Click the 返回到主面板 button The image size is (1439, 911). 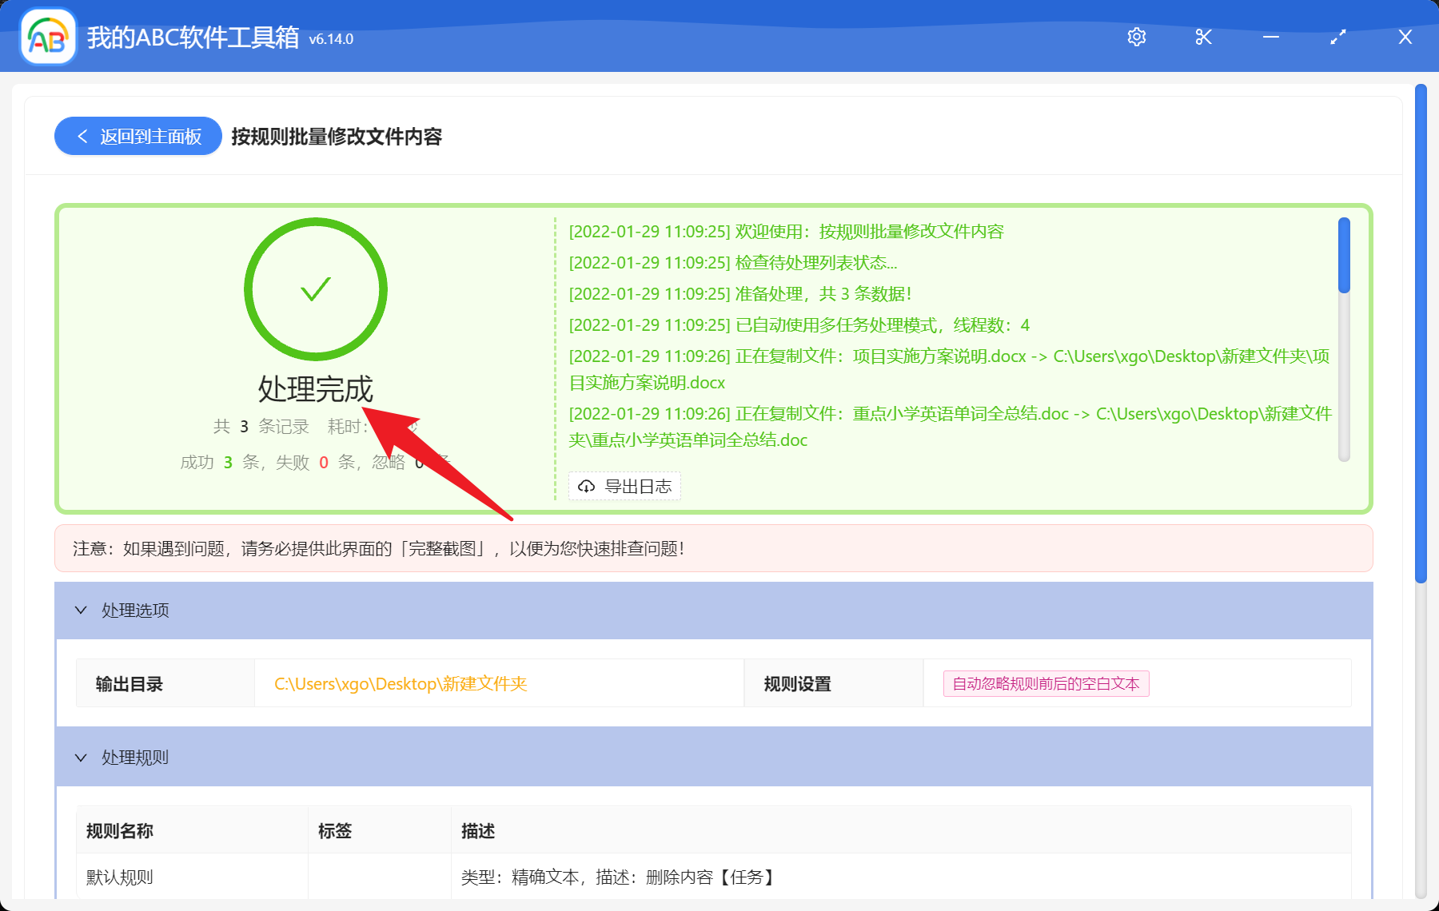coord(138,136)
